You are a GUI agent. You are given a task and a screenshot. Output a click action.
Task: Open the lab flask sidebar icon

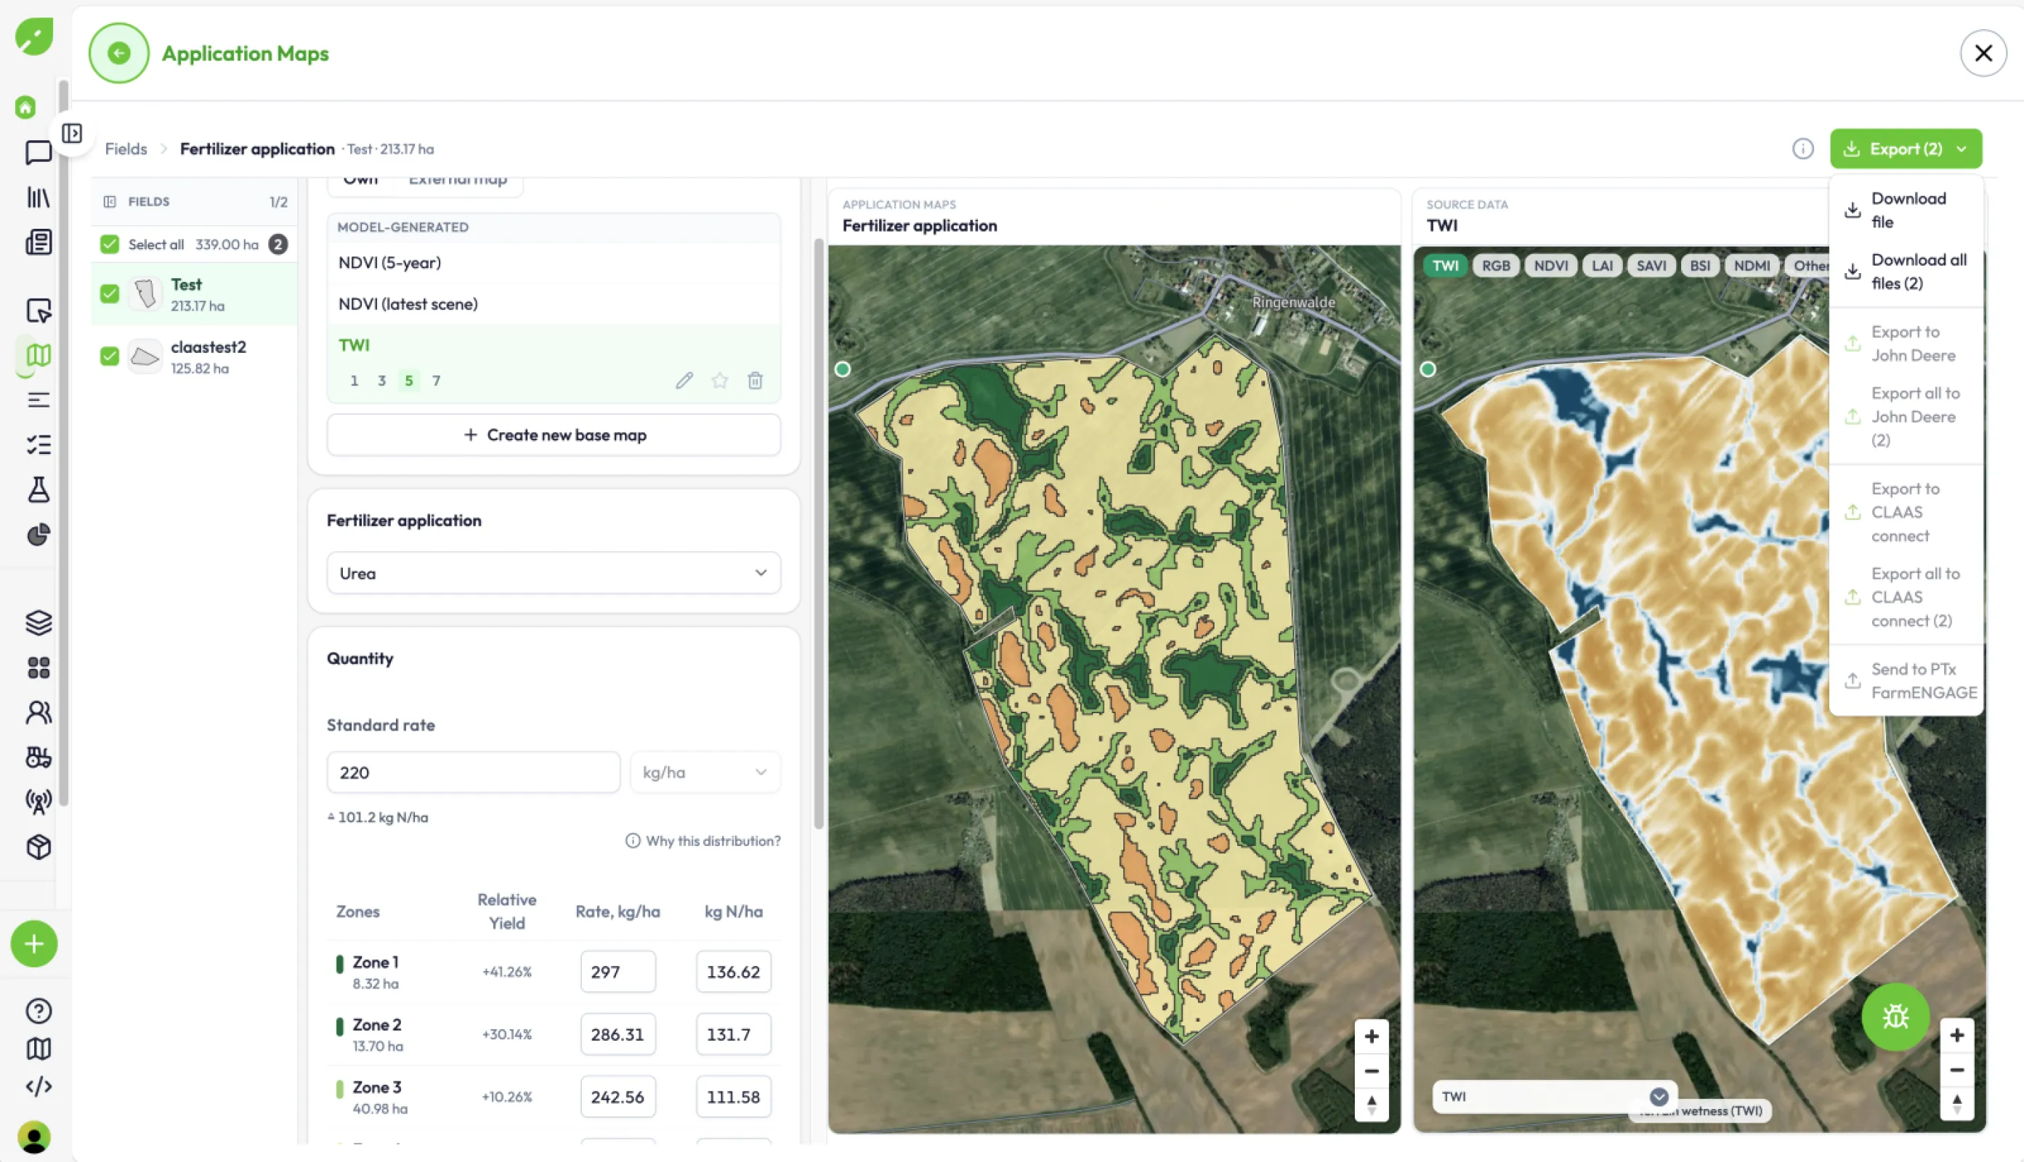(x=38, y=489)
